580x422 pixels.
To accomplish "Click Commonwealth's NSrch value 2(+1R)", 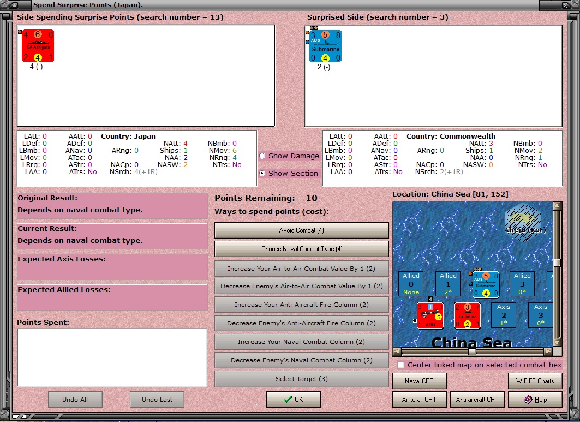I will coord(451,172).
